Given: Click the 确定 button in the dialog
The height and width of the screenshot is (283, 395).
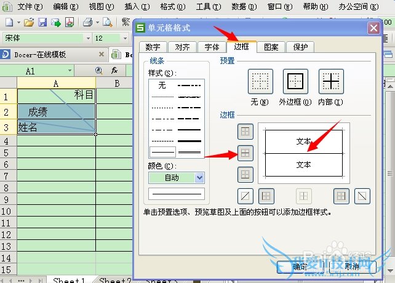Looking at the screenshot, I should click(300, 267).
